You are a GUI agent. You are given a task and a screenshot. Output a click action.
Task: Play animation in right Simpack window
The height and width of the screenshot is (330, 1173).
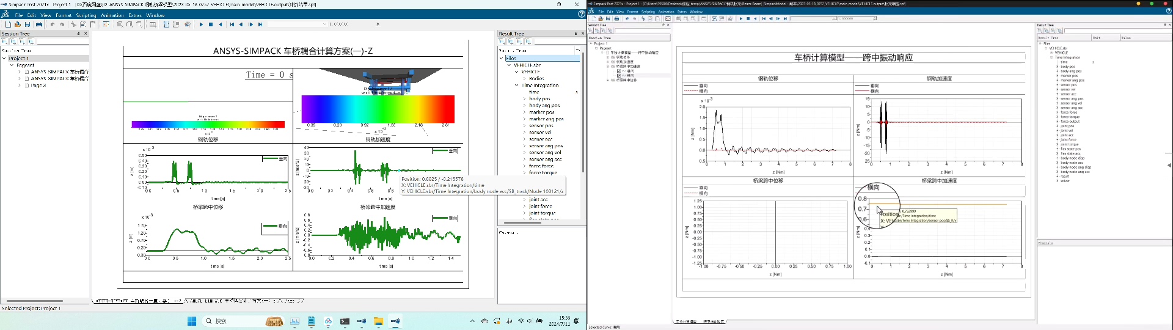[741, 19]
